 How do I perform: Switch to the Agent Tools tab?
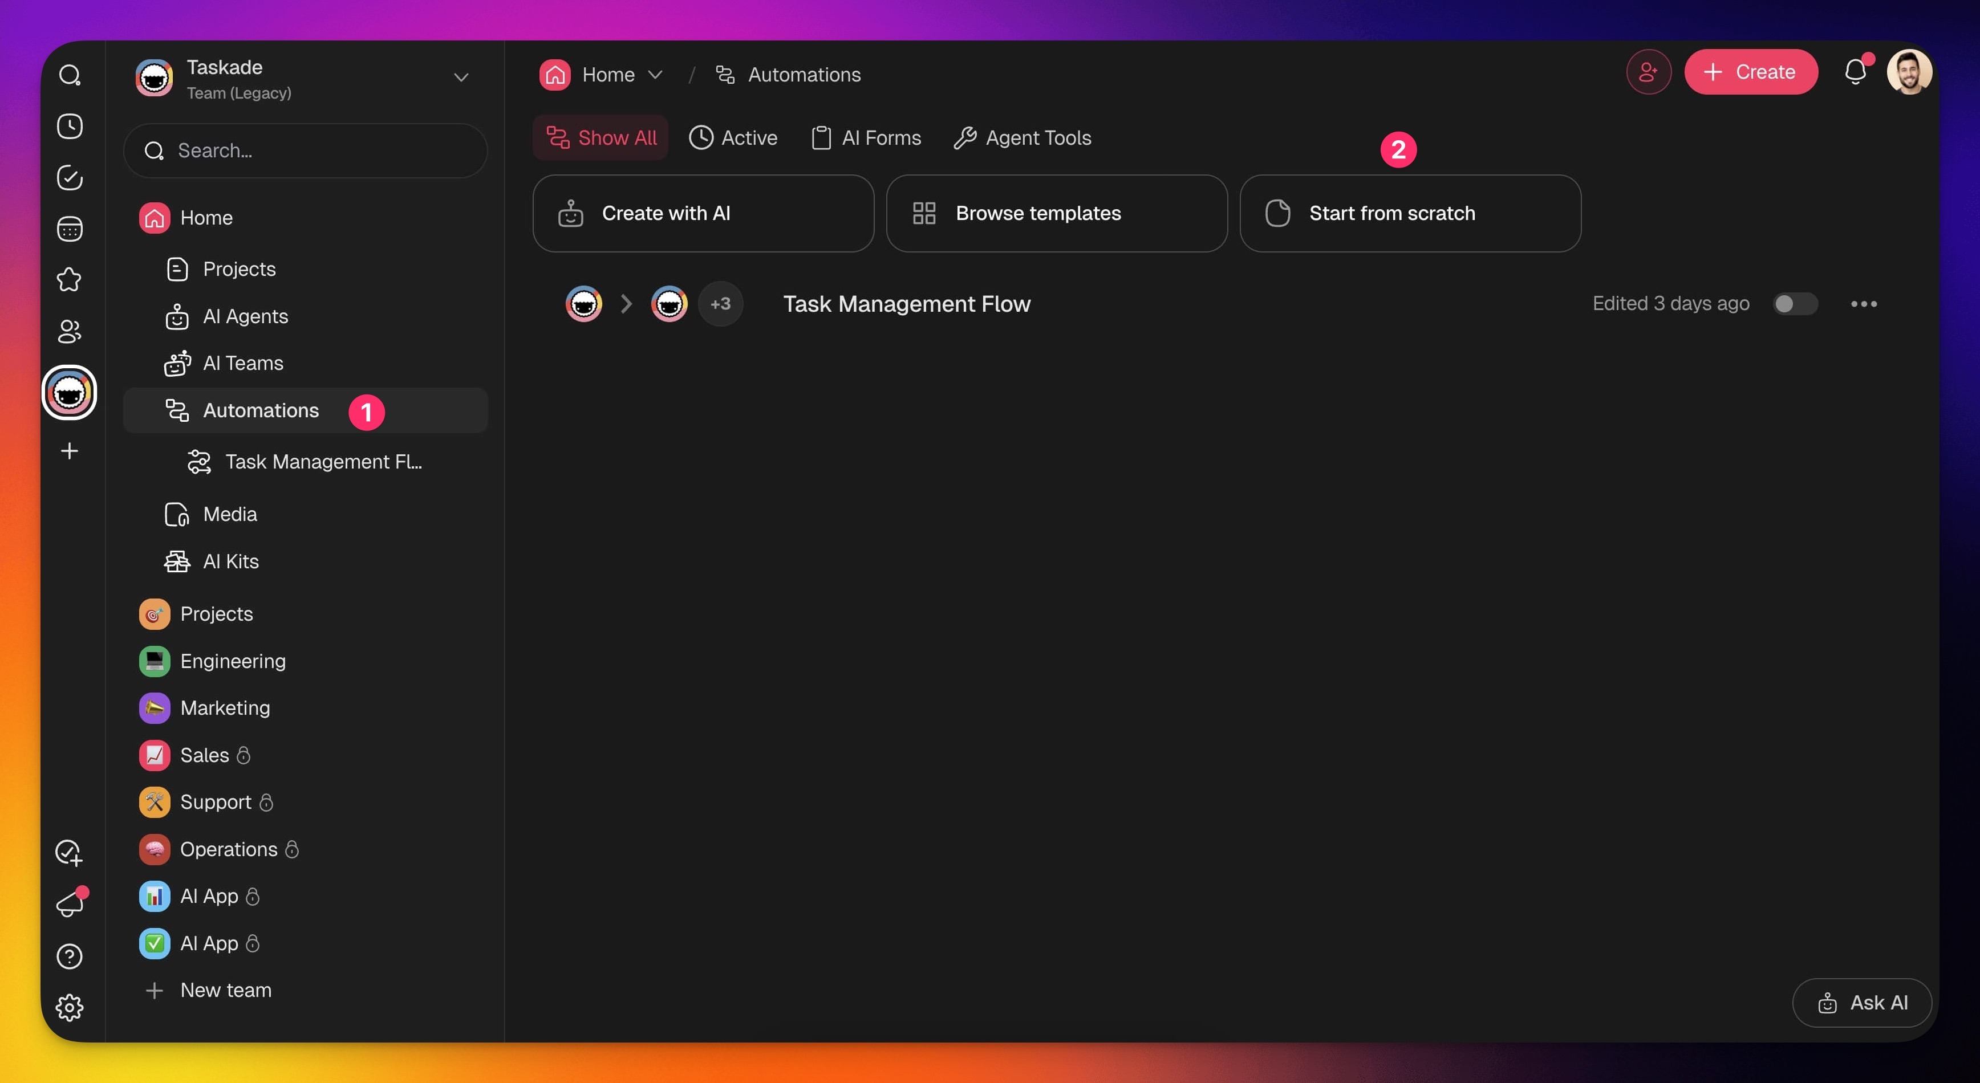(1023, 137)
